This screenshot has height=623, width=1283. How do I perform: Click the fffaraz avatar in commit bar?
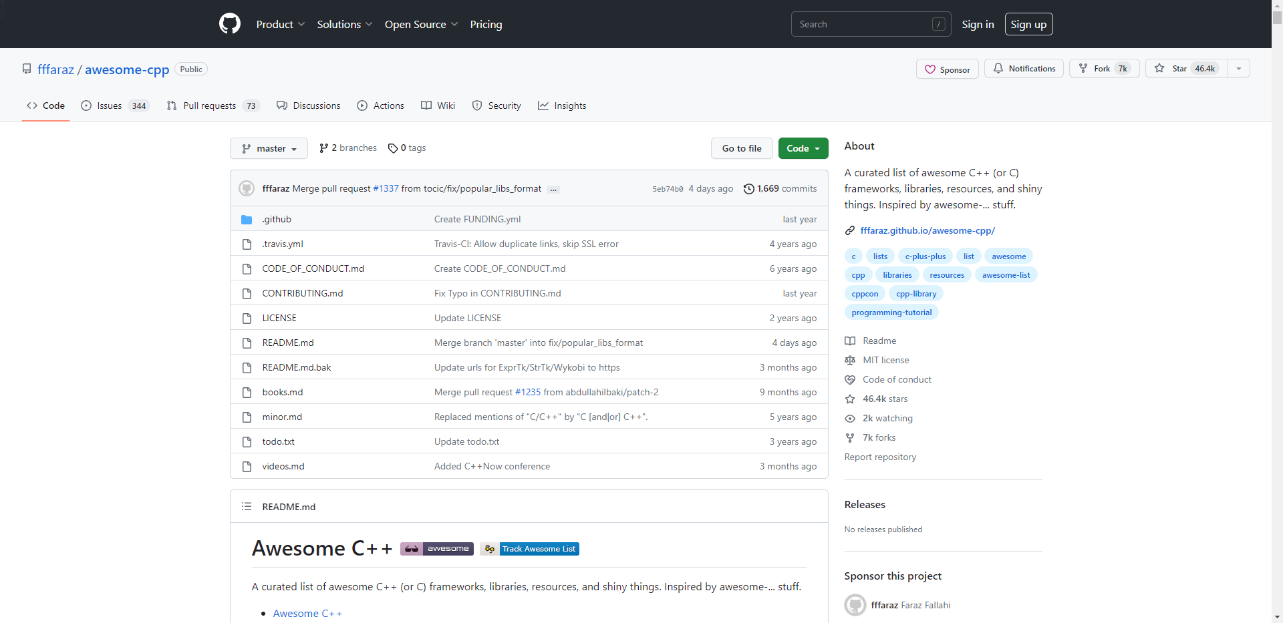point(247,188)
